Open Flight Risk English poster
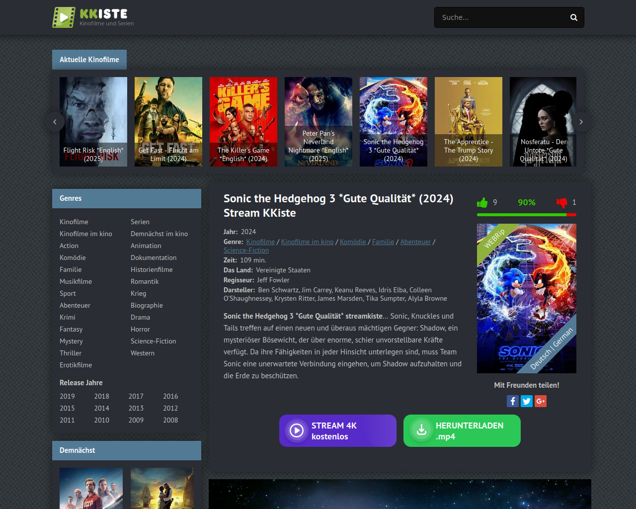Screen dimensions: 636x509 [93, 122]
